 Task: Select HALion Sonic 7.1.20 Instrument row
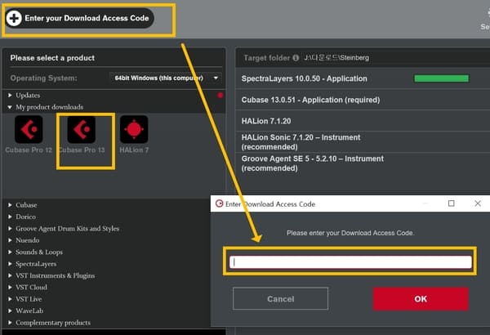coord(363,142)
